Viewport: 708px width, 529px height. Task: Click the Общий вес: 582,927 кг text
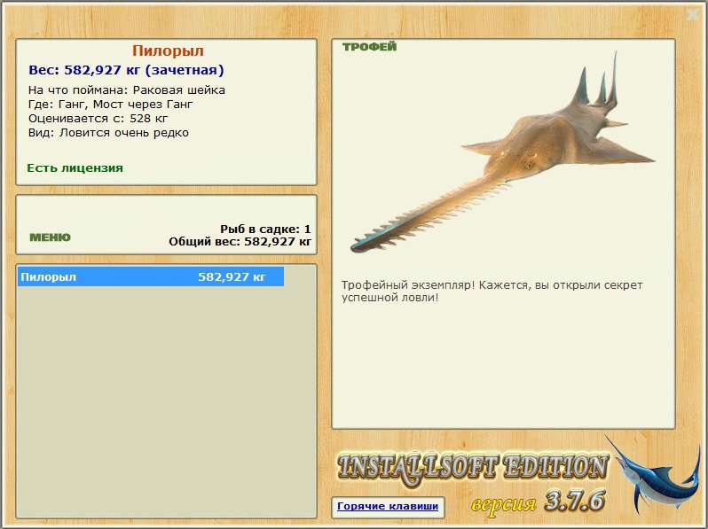click(x=240, y=242)
